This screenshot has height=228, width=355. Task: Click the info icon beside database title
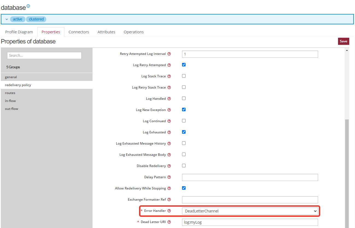28,6
